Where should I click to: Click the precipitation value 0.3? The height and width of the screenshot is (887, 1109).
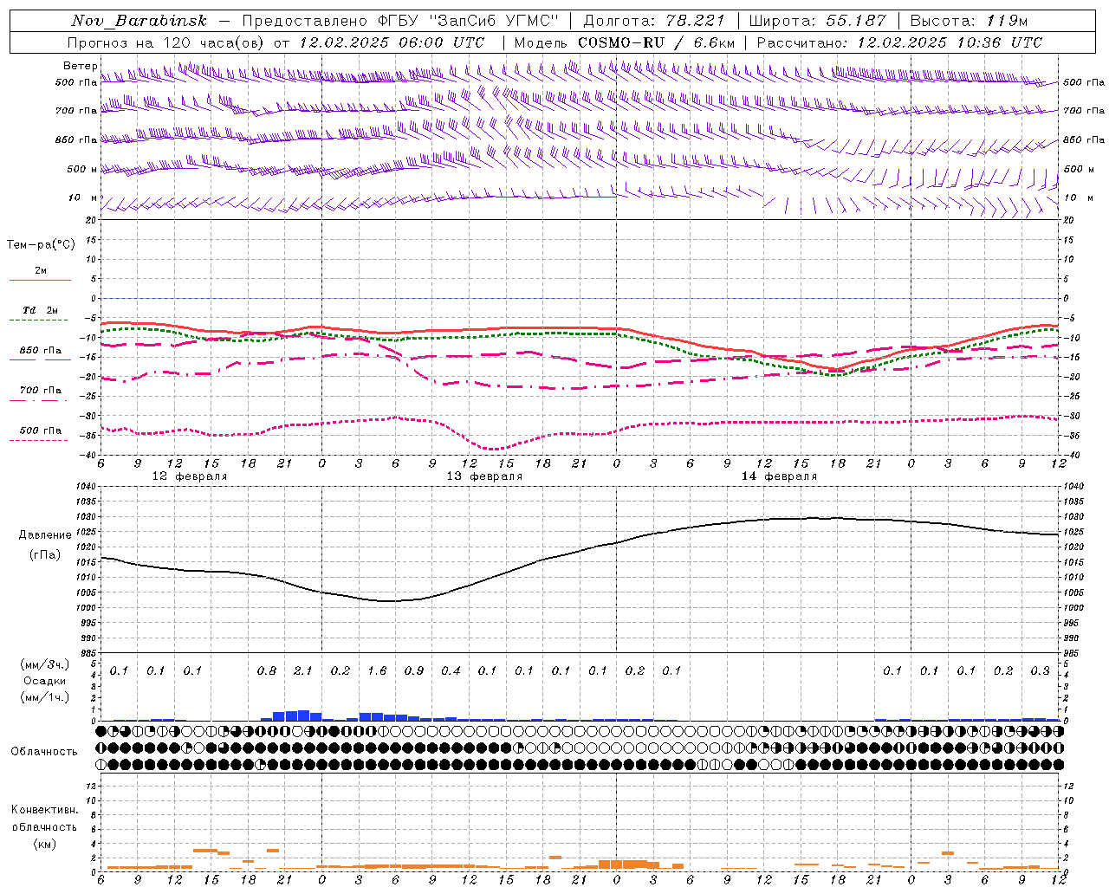pos(1041,670)
